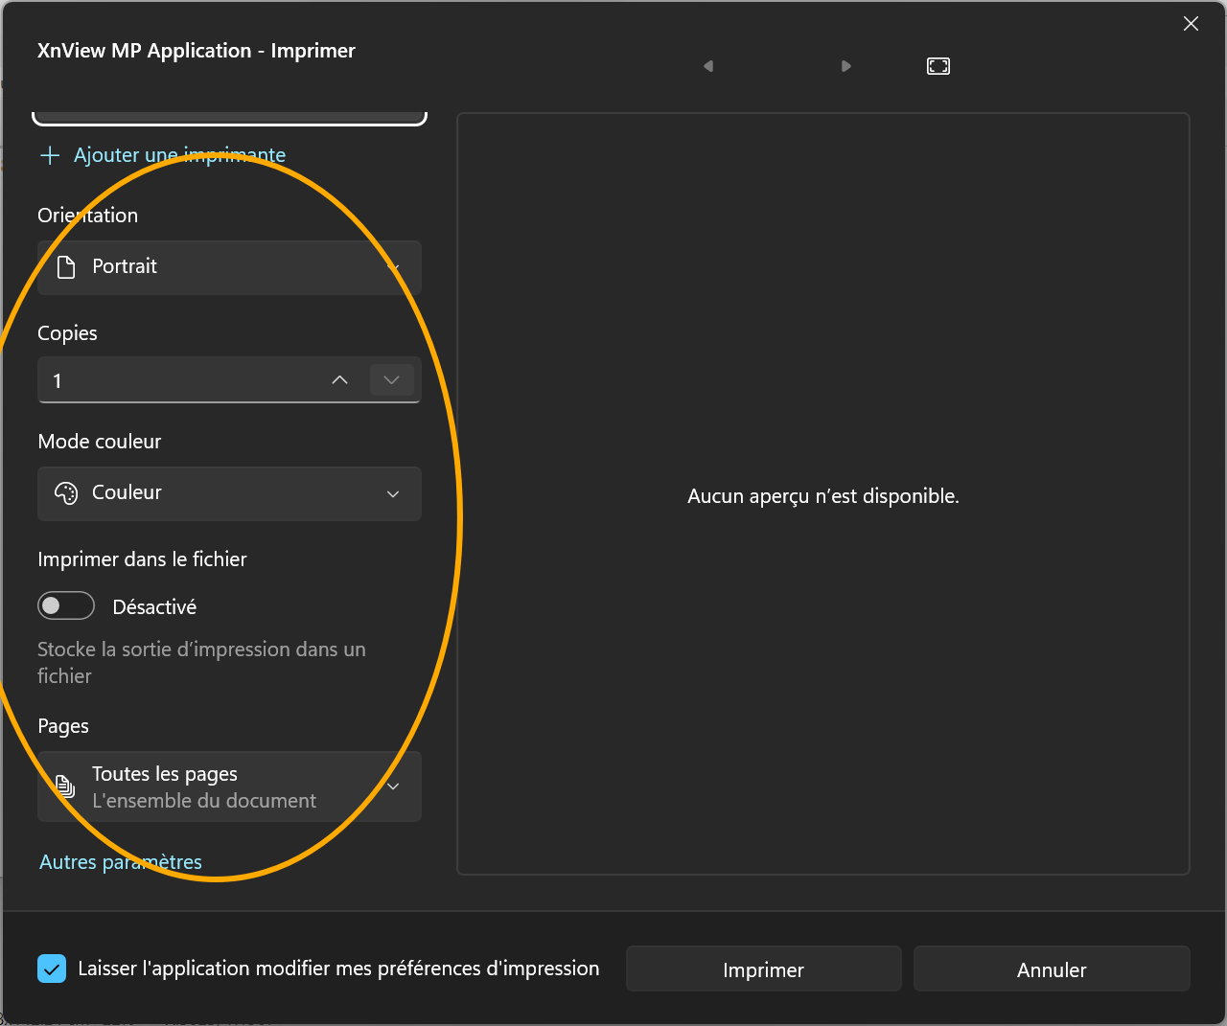
Task: Expand the Pages dropdown chevron
Action: (393, 787)
